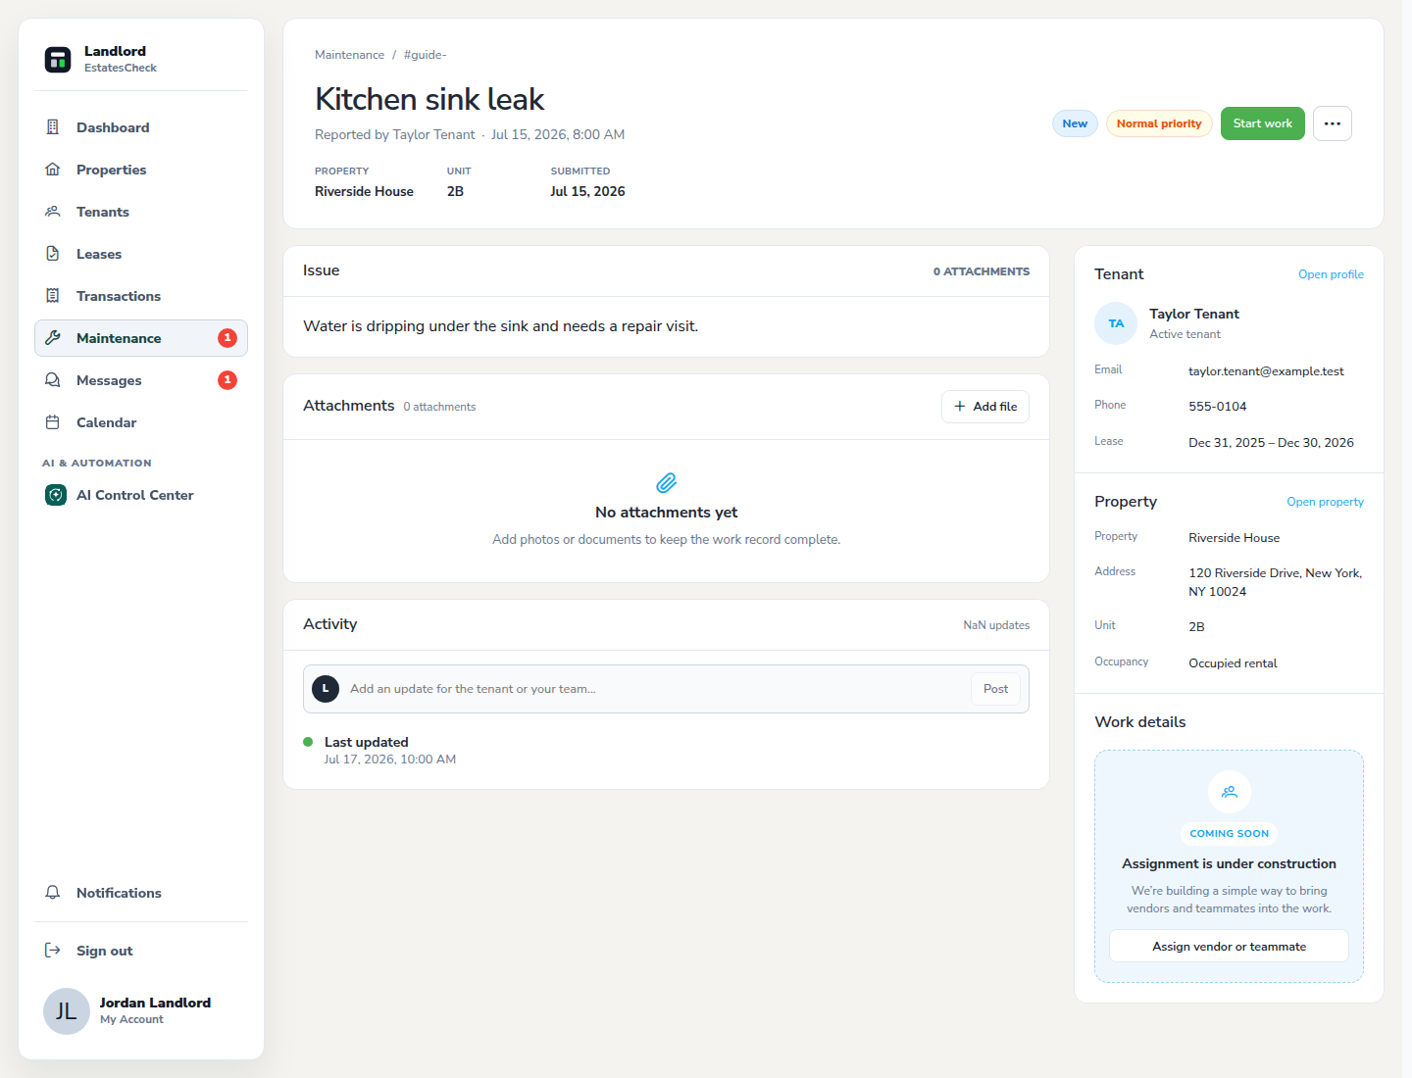Open Dashboard via its building icon

pos(53,127)
